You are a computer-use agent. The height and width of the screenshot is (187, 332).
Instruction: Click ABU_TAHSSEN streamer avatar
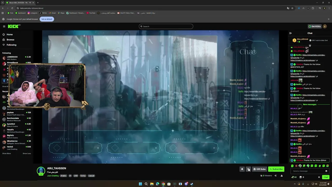[x=41, y=171]
